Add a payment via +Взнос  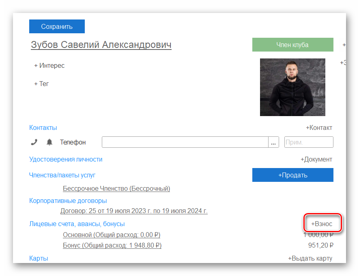click(x=321, y=224)
